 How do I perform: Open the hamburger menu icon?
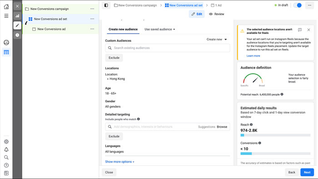tap(6, 16)
